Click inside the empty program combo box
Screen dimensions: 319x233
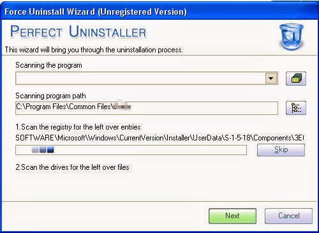(x=140, y=79)
